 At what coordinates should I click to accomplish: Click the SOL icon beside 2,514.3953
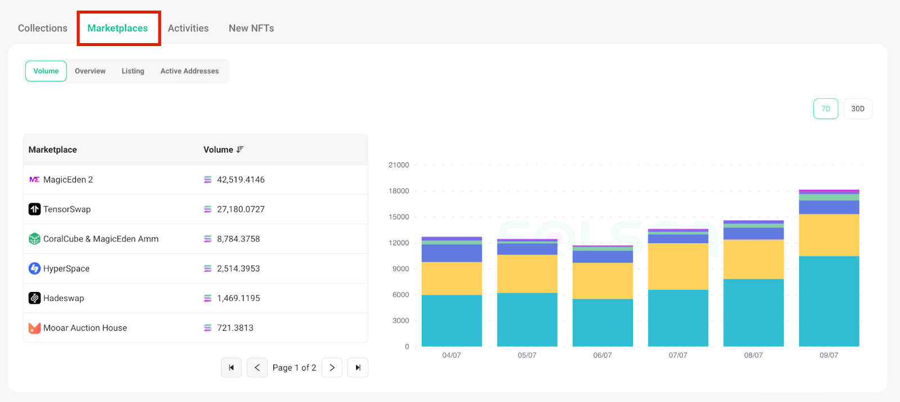click(x=208, y=268)
